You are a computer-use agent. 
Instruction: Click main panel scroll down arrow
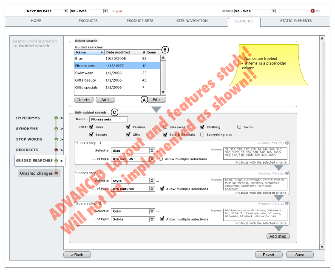(x=322, y=247)
